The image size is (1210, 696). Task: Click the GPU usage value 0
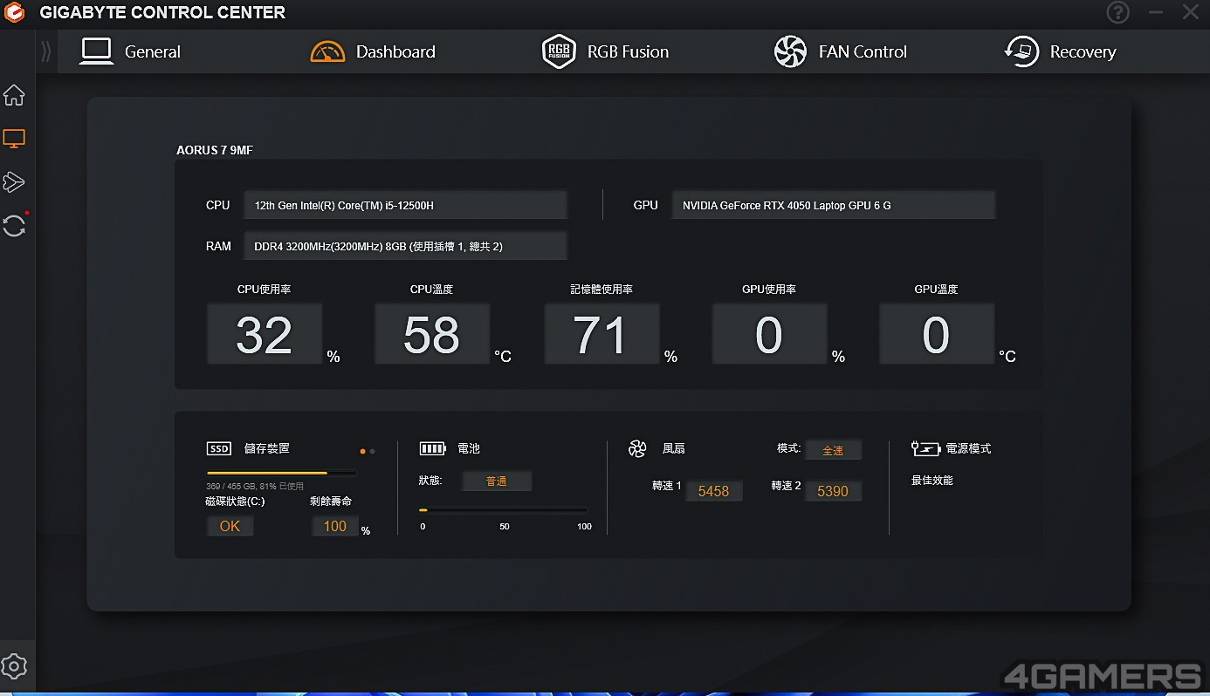769,334
